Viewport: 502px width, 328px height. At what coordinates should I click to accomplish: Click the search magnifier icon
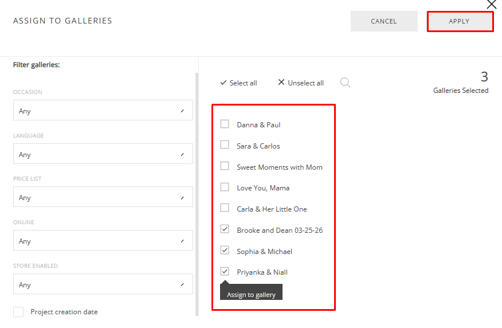click(345, 83)
